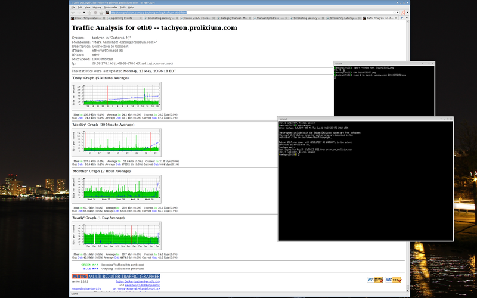
Task: Click the red script-blocker icon in toolbar
Action: coord(404,13)
